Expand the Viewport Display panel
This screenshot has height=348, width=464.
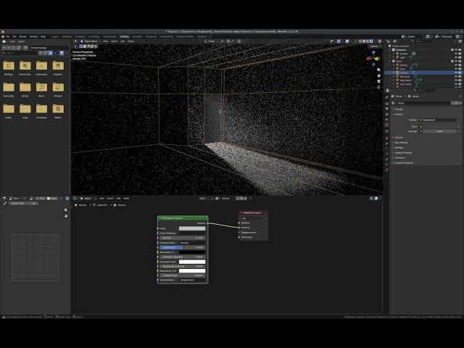coord(403,153)
